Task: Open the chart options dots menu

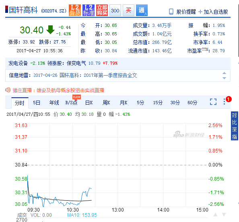Action: pos(224,102)
